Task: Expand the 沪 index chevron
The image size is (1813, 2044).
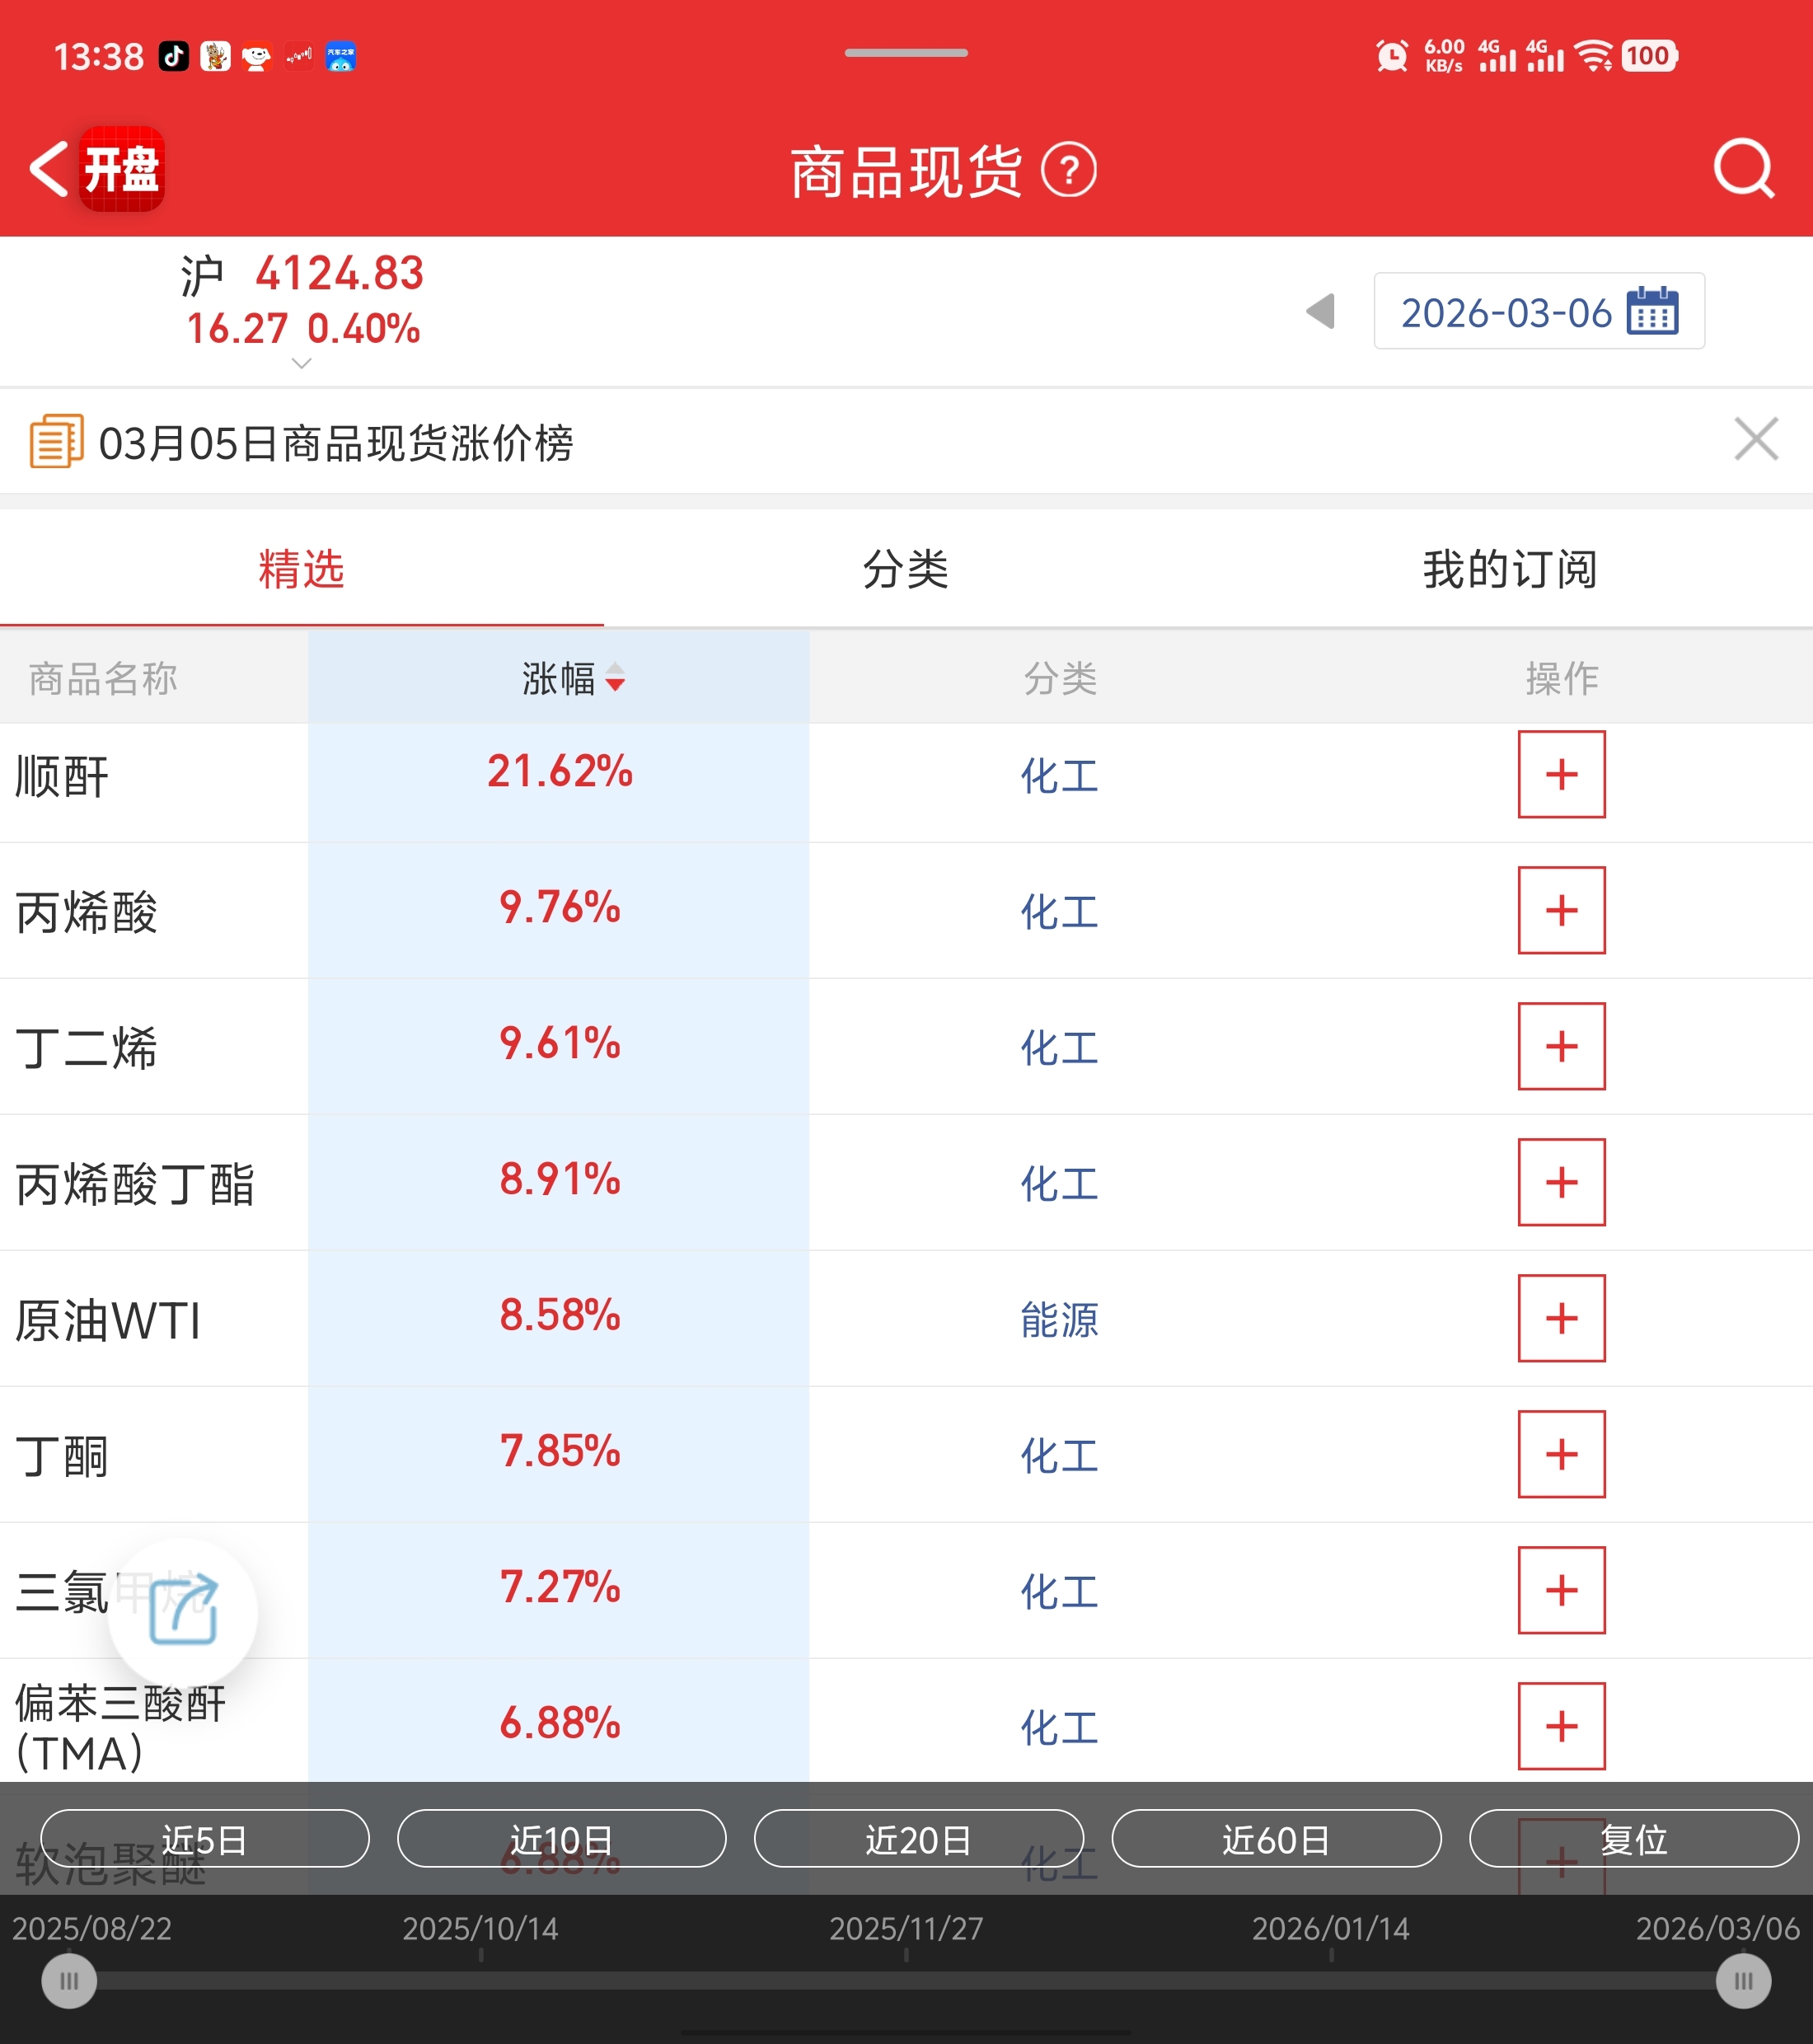Action: tap(301, 364)
